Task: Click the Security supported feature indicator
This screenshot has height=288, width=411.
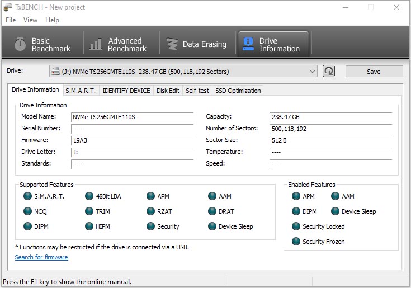Action: pyautogui.click(x=151, y=226)
